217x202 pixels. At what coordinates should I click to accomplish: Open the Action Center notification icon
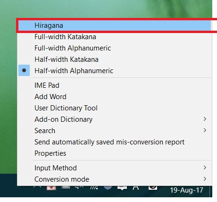[x=122, y=188]
